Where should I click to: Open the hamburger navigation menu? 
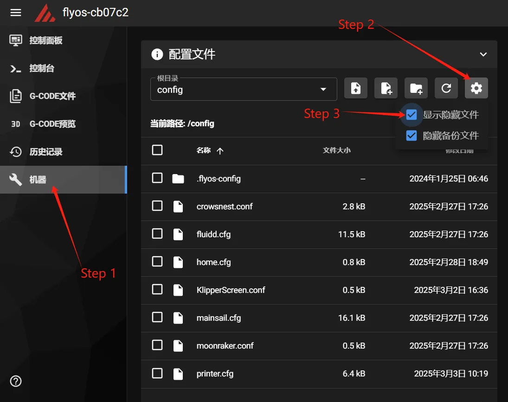pos(16,13)
